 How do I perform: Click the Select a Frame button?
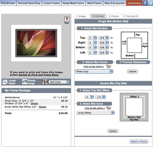pyautogui.click(x=139, y=142)
